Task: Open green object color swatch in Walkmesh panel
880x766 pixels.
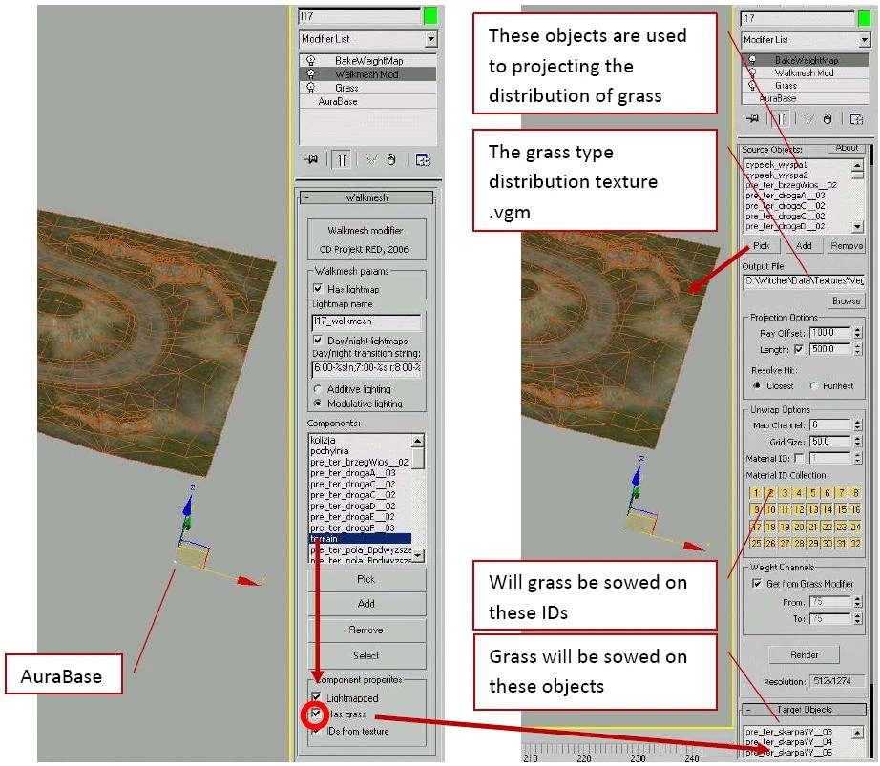Action: pyautogui.click(x=430, y=15)
